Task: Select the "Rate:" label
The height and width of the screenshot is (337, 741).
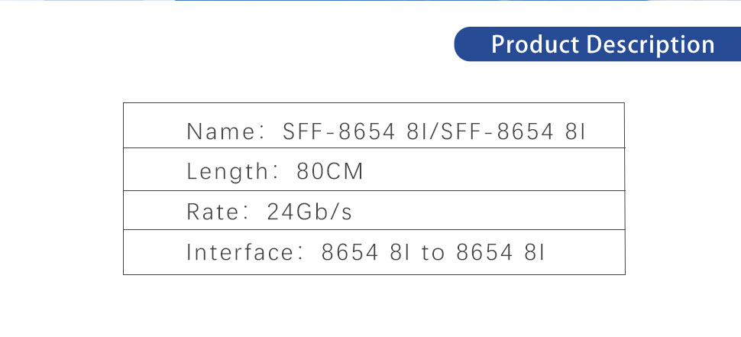Action: (218, 211)
